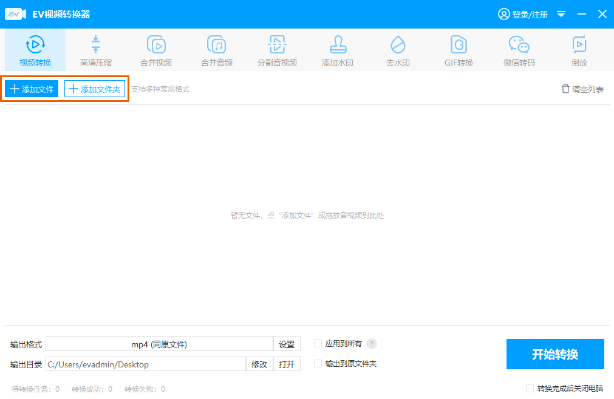Start conversion with 开始转换 button

555,354
